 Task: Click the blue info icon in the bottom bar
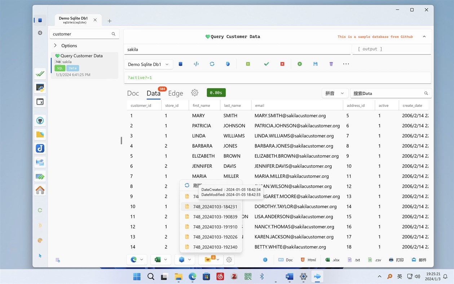[x=265, y=260]
